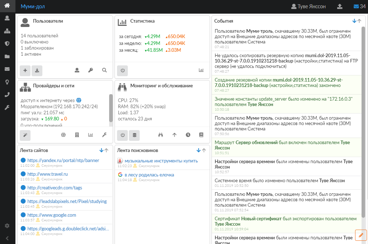Click the 'музыкальные инструменты купить' search query

161,161
